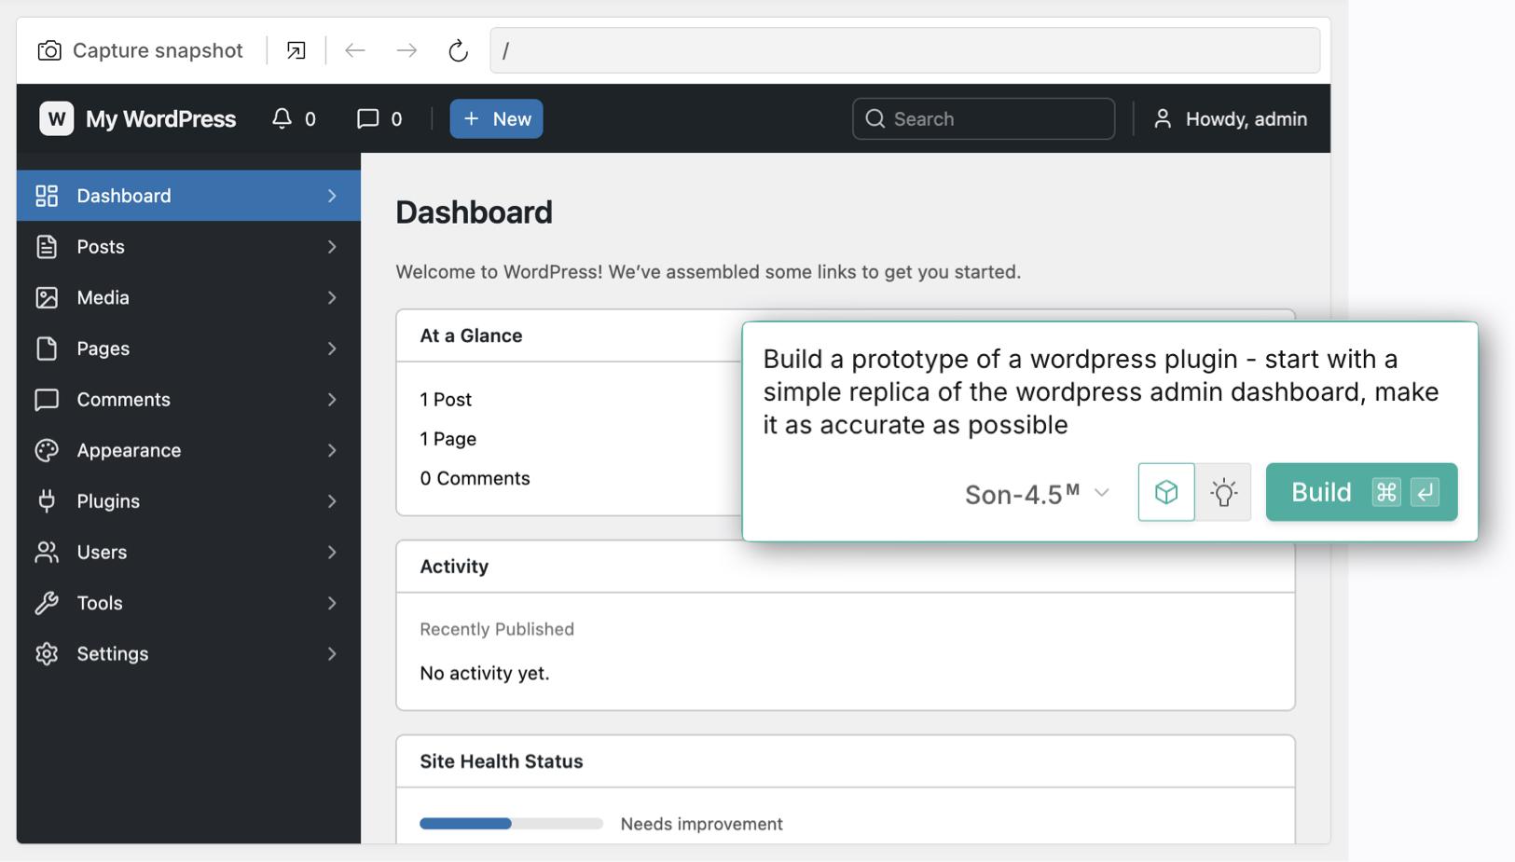
Task: Expand Settings submenu chevron
Action: point(332,653)
